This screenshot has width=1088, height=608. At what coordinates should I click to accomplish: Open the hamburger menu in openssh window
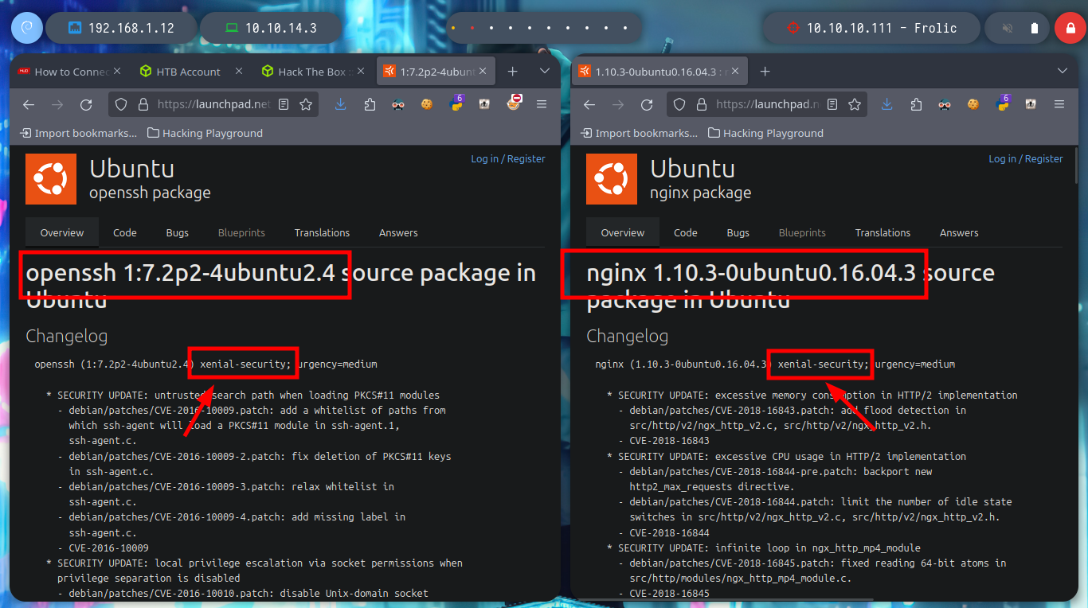542,104
